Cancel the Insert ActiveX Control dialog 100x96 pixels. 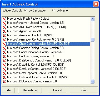[58, 90]
